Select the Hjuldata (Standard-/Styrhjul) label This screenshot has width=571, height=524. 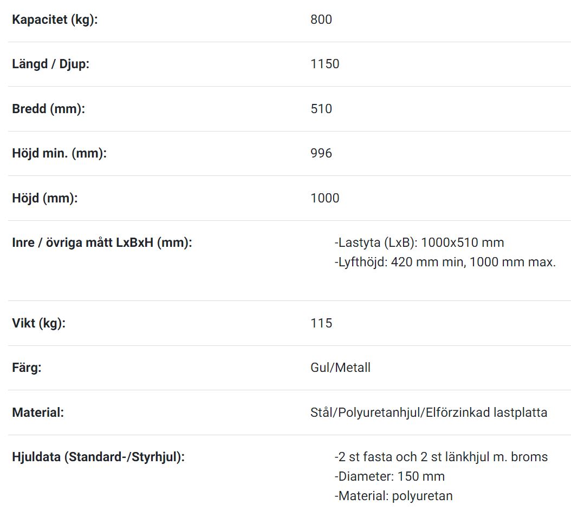[98, 457]
